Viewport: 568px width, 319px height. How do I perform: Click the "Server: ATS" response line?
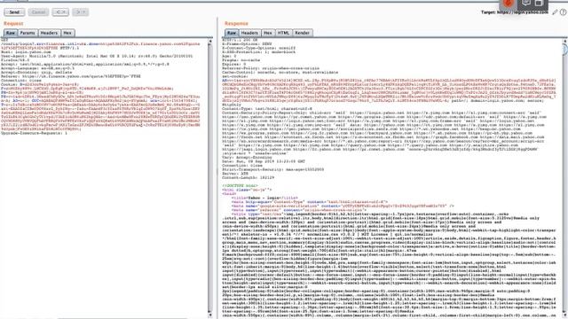click(234, 174)
